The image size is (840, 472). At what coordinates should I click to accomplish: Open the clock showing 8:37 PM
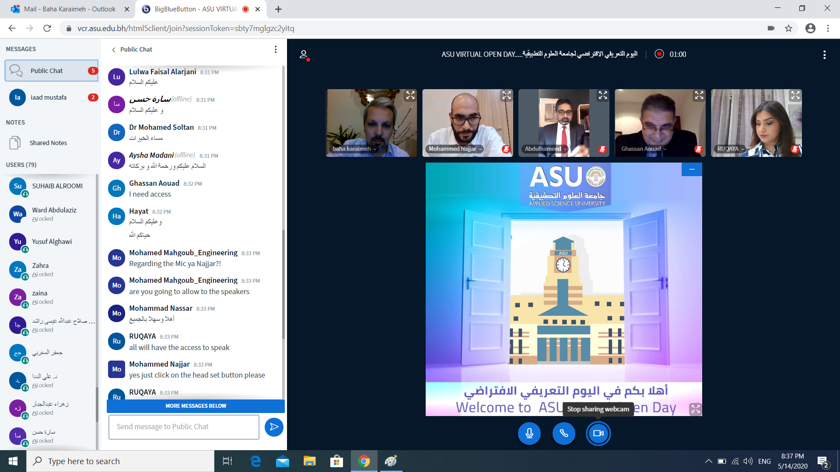click(x=792, y=461)
